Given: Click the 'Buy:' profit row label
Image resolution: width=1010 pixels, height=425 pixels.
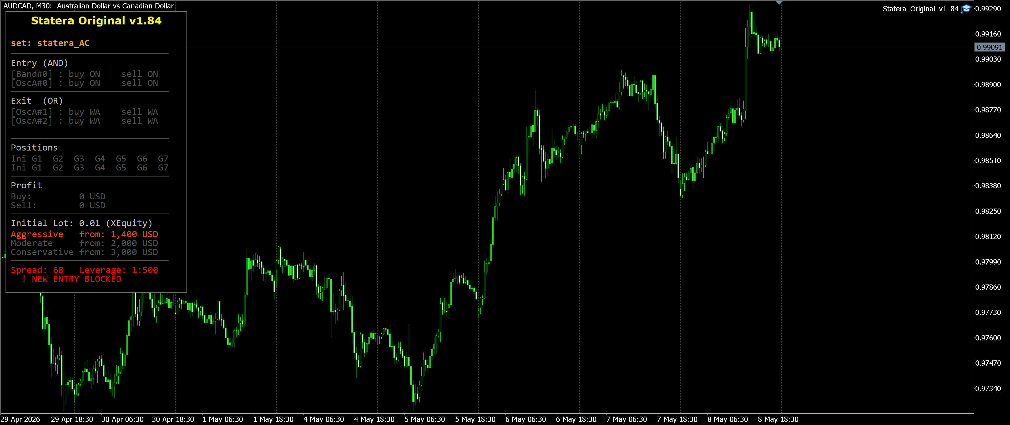Looking at the screenshot, I should 21,197.
